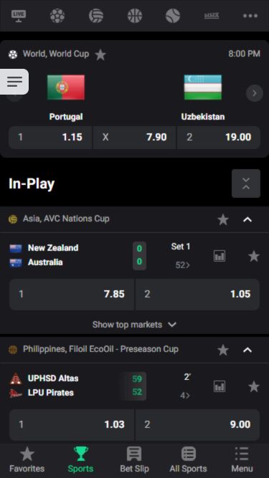Advance featured match carousel with right arrow

[x=255, y=93]
